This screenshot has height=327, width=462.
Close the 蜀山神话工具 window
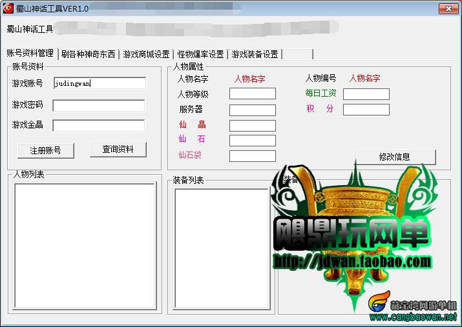[x=448, y=8]
